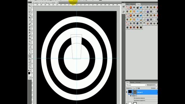Select the Eraser tool
Viewport: 185px width, 104px height.
(x=30, y=36)
